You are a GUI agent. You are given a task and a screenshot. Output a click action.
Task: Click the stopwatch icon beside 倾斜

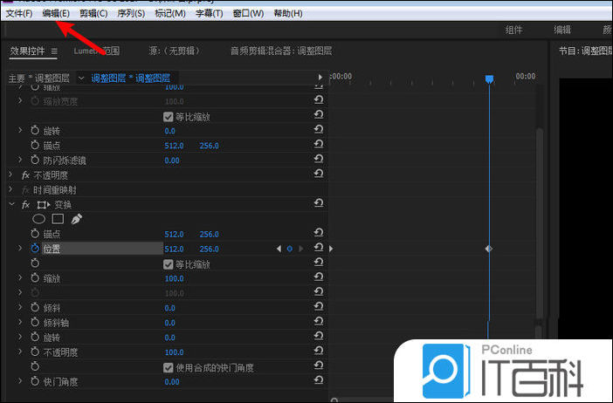[36, 308]
